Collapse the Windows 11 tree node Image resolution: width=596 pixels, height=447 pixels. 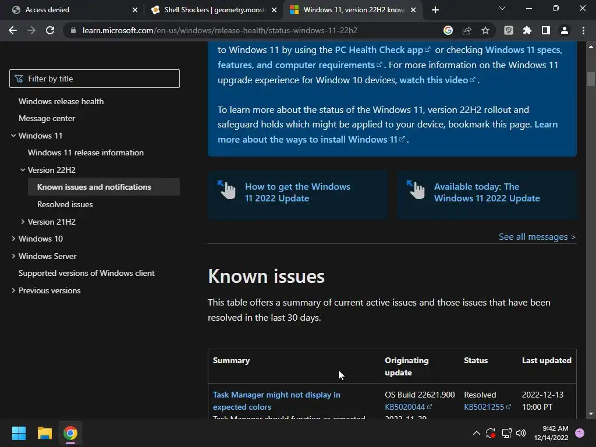point(13,136)
